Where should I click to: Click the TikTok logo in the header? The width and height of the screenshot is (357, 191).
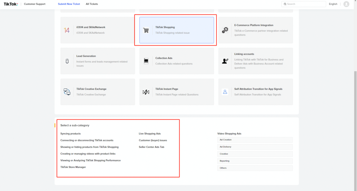pos(11,4)
